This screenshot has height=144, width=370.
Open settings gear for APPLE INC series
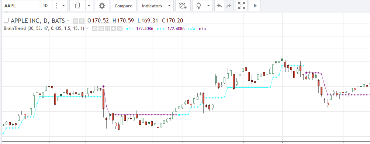82,21
